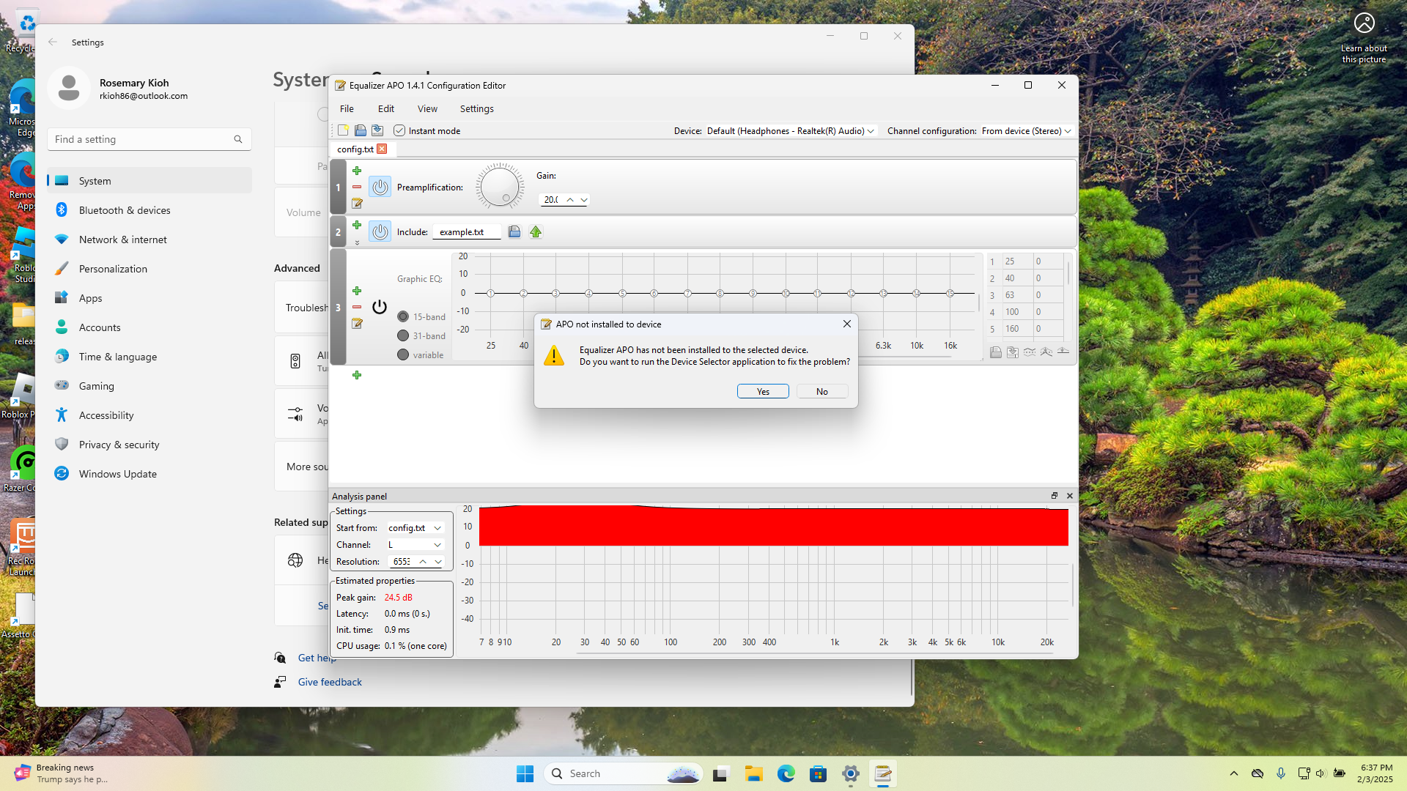Screen dimensions: 1407x791
Task: Toggle the Instant mode checkbox
Action: coord(399,130)
